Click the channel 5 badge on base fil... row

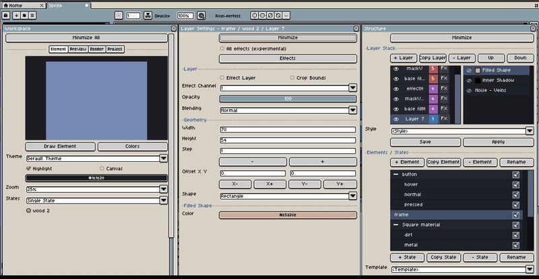(433, 79)
